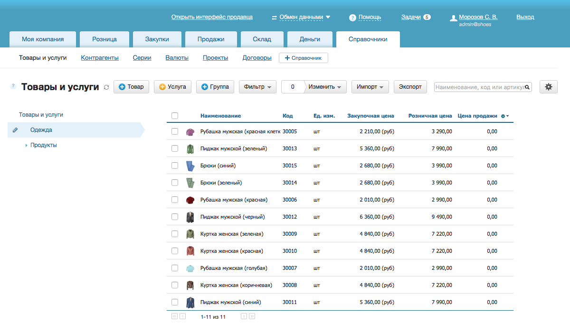Click thumbnail of Пиджак мужской (черный)
Image resolution: width=570 pixels, height=332 pixels.
tap(190, 217)
